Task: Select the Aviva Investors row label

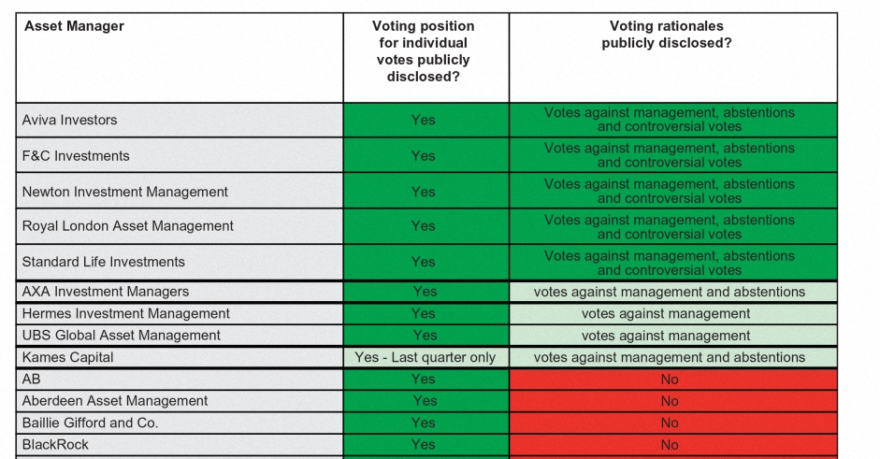Action: pyautogui.click(x=180, y=120)
